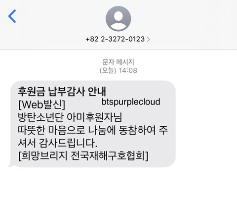Click the gray message bubble tail
Screen dimensions: 237x201
(11, 165)
